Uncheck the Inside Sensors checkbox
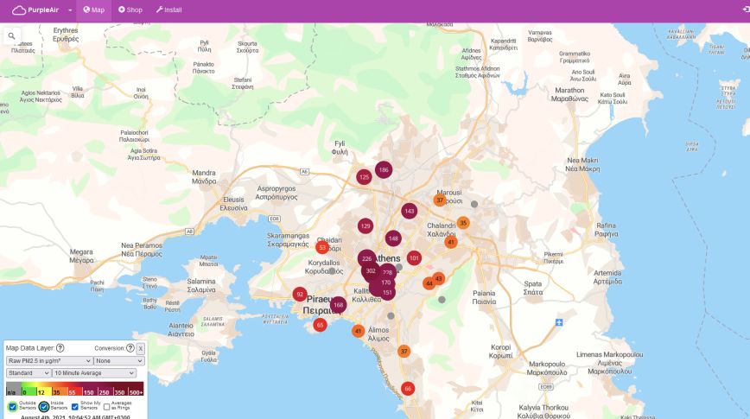 [44, 406]
